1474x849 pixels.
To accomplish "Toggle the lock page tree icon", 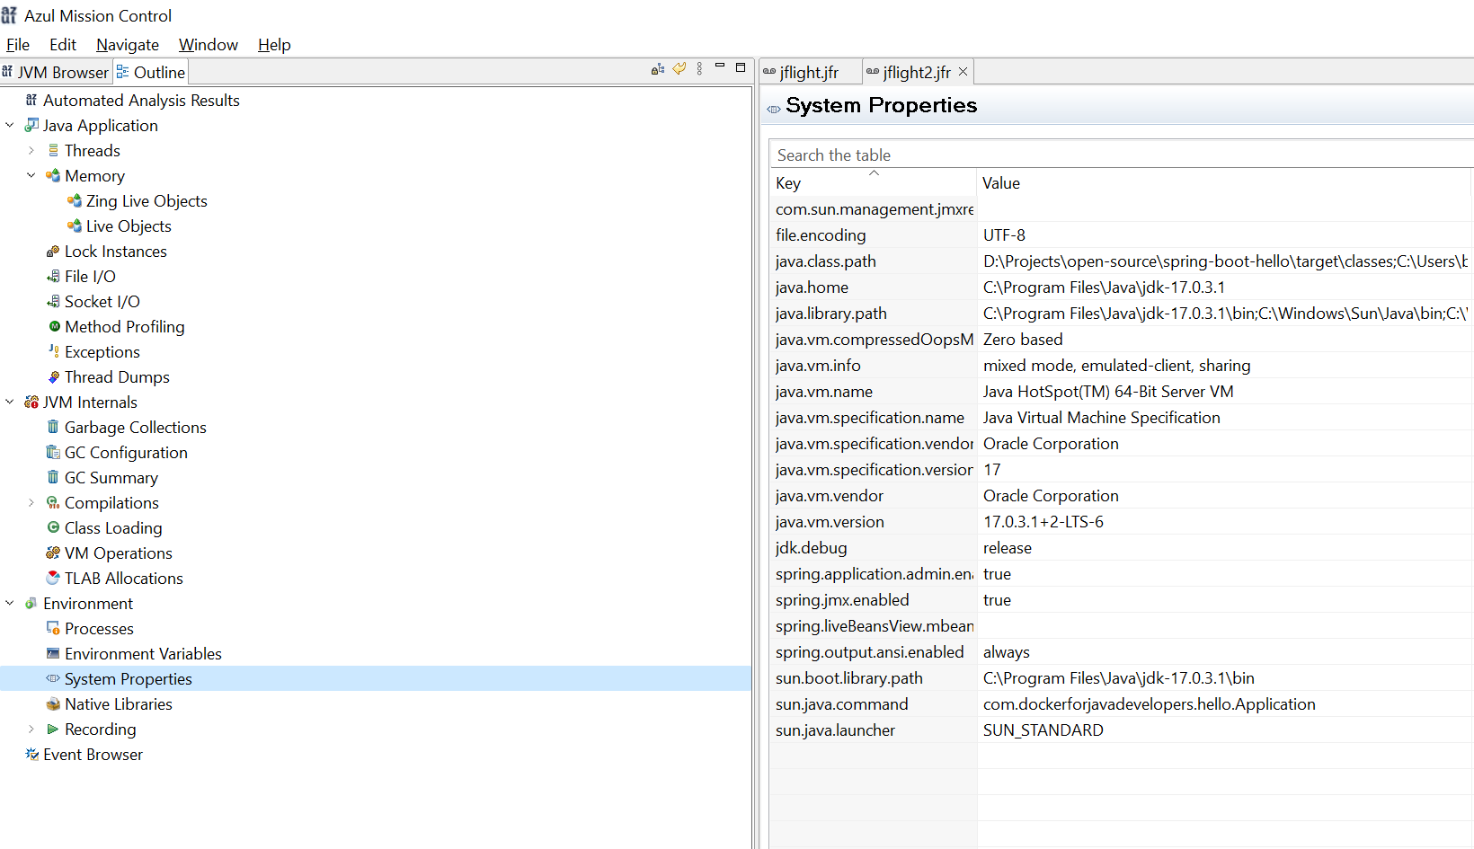I will pyautogui.click(x=658, y=69).
